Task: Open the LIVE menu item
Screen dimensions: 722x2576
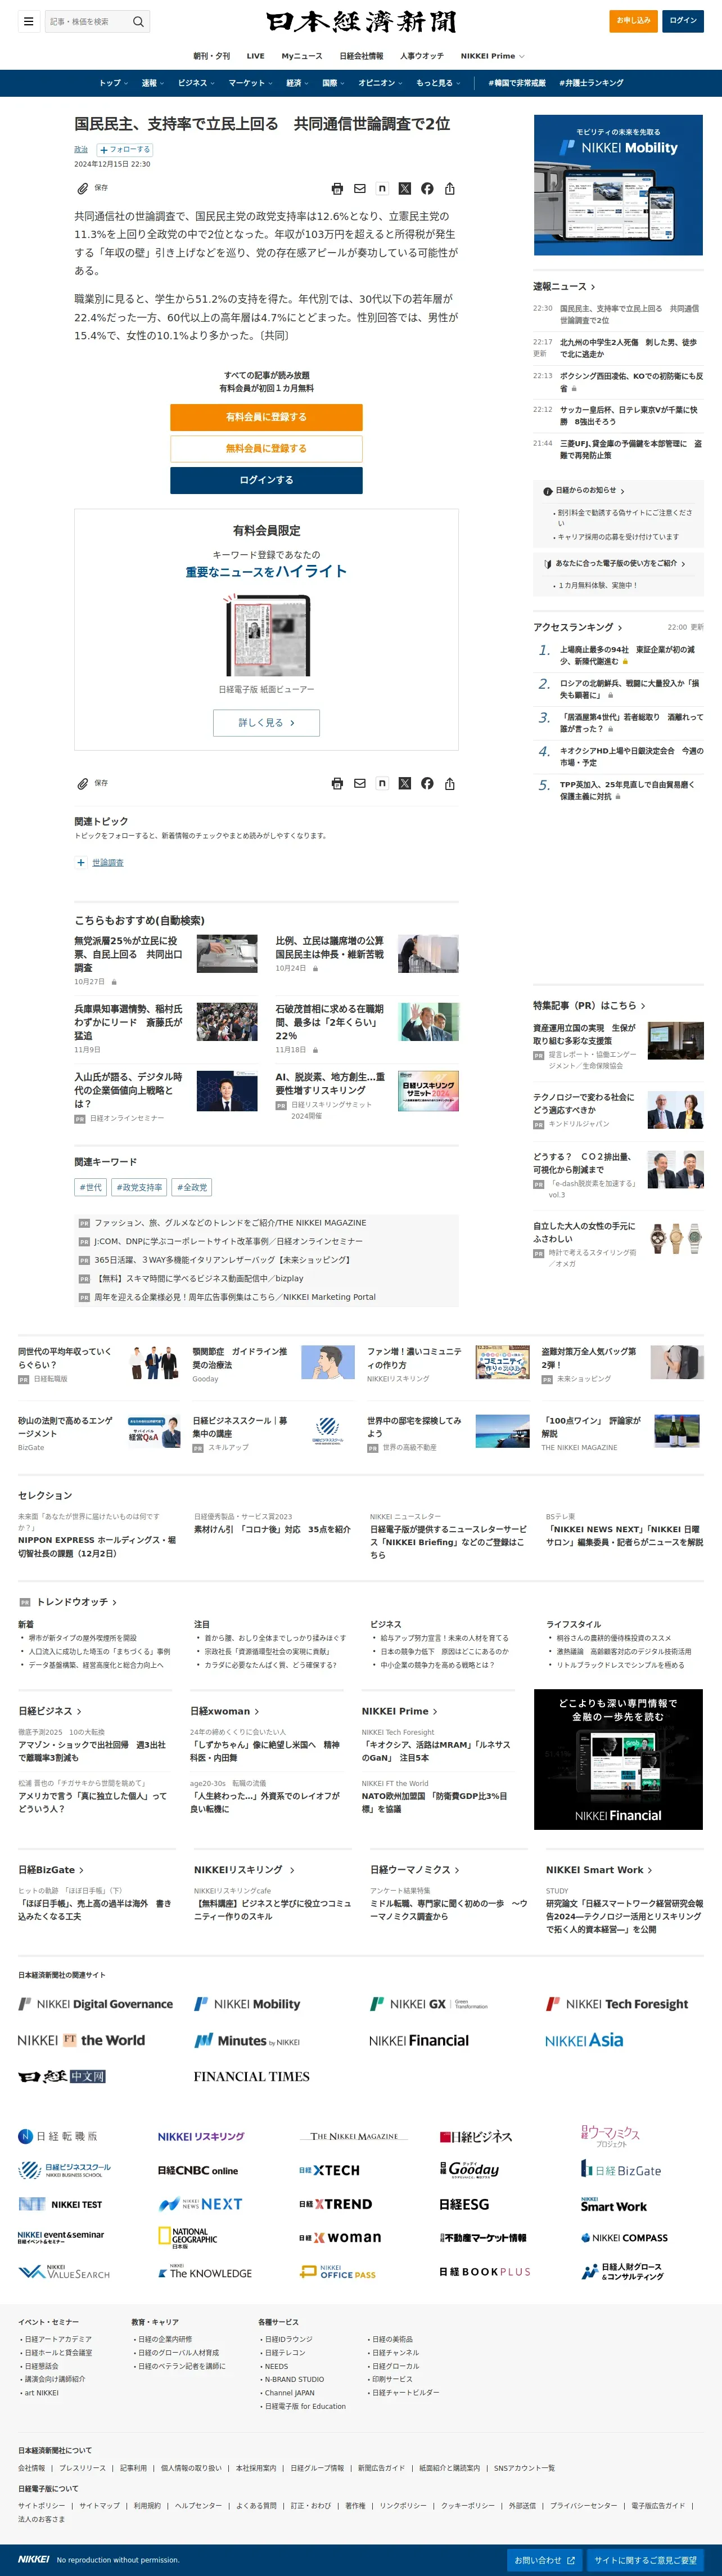Action: 255,56
